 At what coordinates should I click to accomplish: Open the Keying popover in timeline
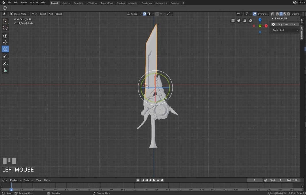pyautogui.click(x=28, y=180)
